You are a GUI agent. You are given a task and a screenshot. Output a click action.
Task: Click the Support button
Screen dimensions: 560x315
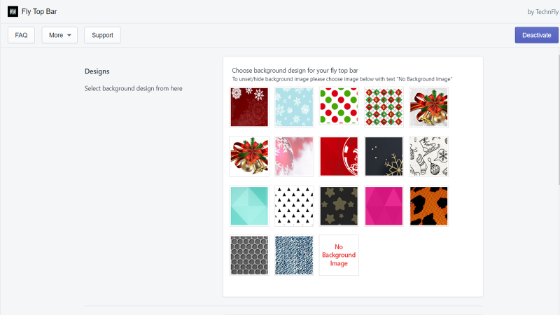[x=102, y=35]
